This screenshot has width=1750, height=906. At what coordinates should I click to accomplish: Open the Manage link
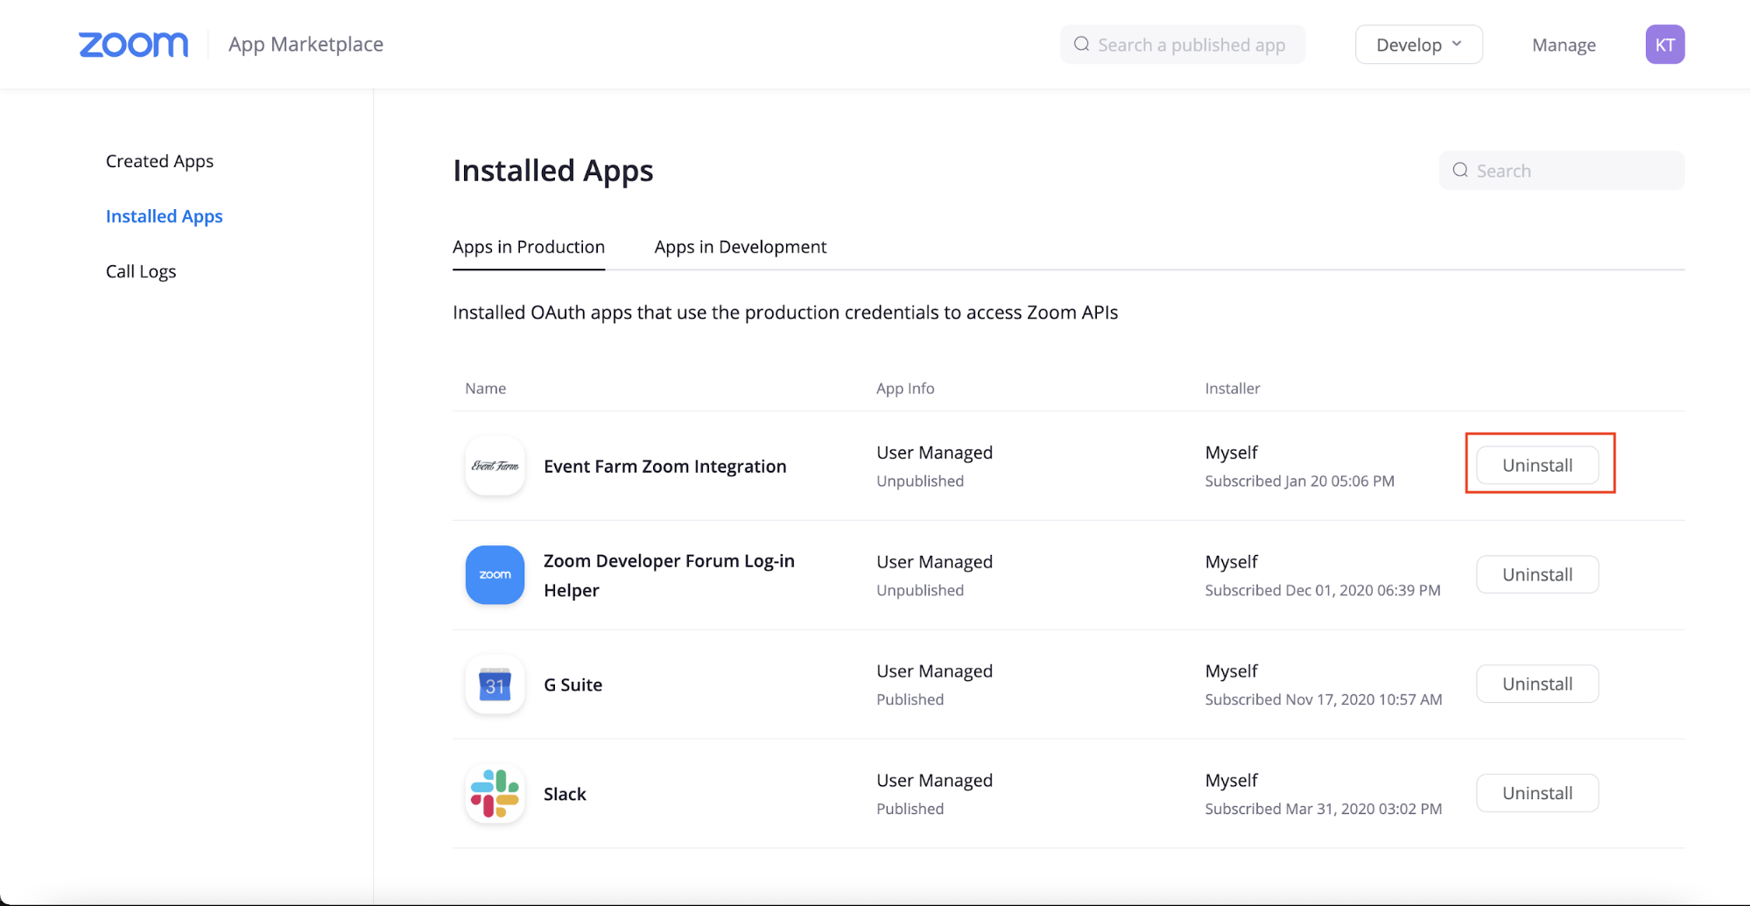click(1564, 45)
